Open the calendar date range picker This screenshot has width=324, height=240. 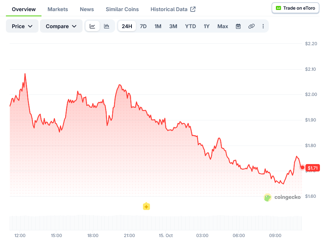(x=238, y=26)
